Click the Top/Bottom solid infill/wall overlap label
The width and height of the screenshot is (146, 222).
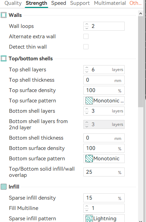point(42,172)
